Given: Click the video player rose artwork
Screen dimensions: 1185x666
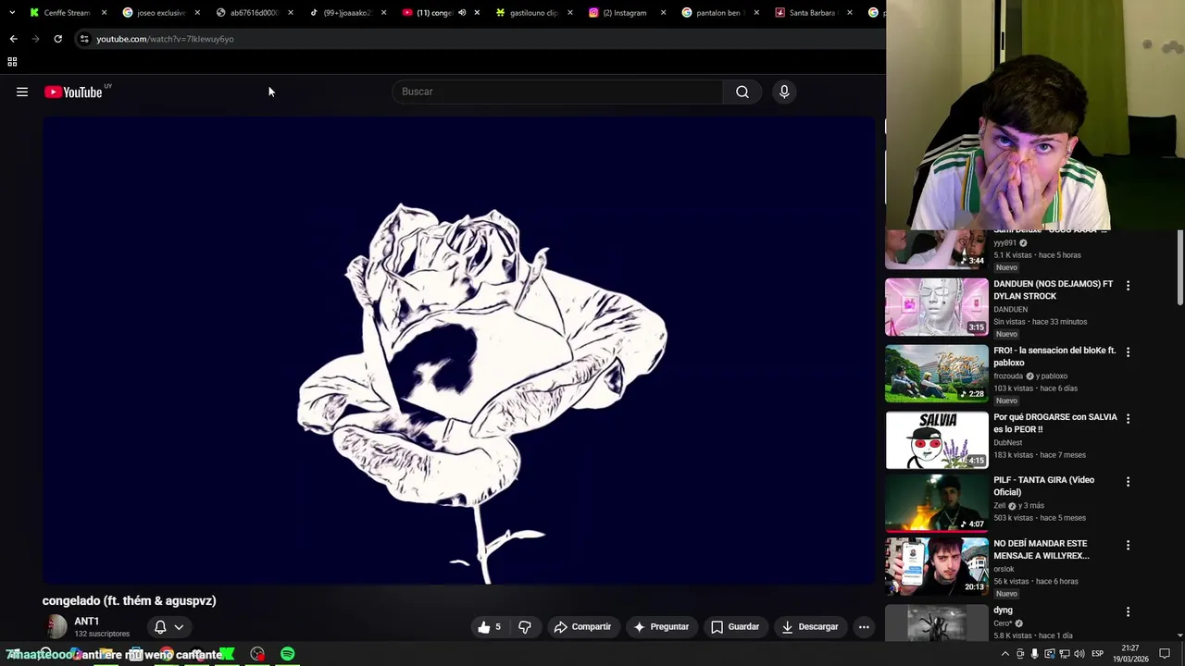Looking at the screenshot, I should click(x=458, y=350).
